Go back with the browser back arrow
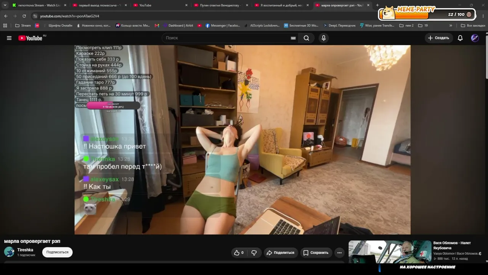This screenshot has width=488, height=275. tap(6, 16)
